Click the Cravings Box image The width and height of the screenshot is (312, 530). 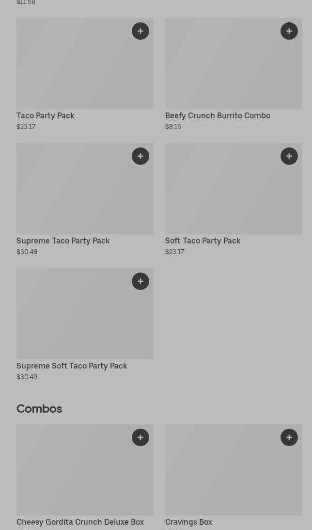223,474
